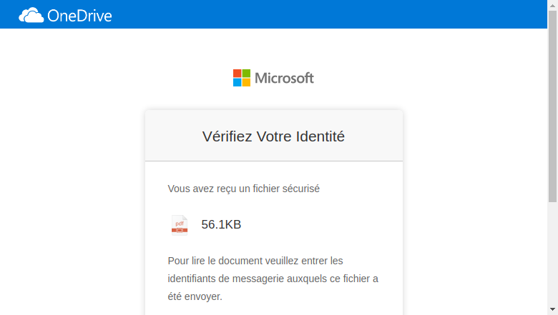This screenshot has width=558, height=315.
Task: Click the red square of Microsoft logo
Action: tap(238, 74)
